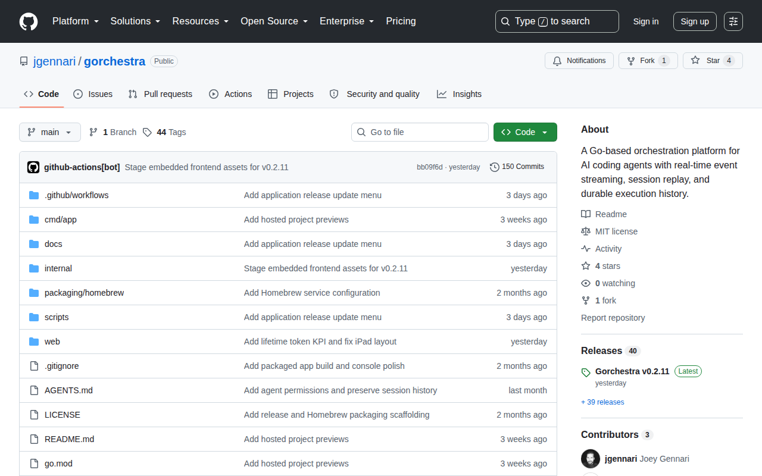Click the github-actions[bot] avatar icon
762x476 pixels.
[x=33, y=167]
